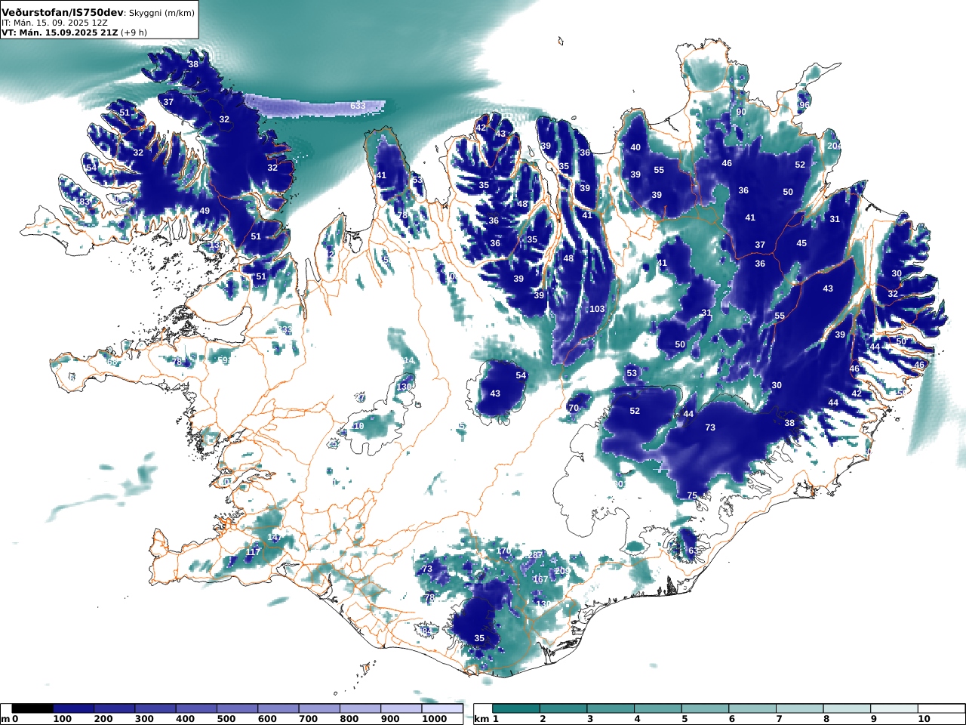The width and height of the screenshot is (966, 725).
Task: Click the black 0–100 m legend swatch
Action: (33, 708)
